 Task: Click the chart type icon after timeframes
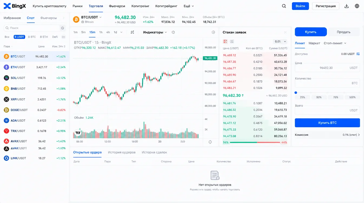(132, 32)
